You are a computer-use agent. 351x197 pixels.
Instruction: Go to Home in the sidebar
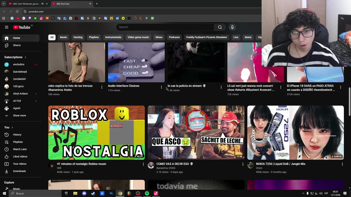(x=21, y=38)
